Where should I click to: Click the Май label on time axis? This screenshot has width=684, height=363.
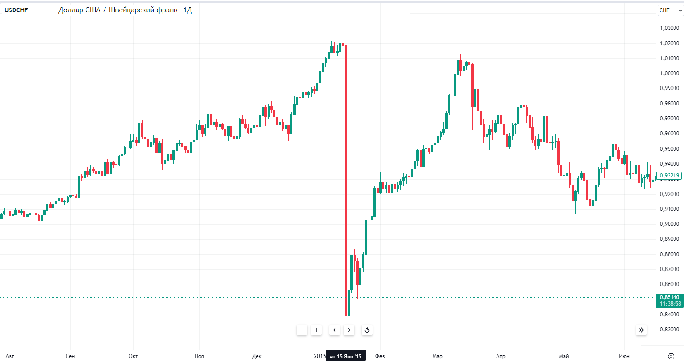564,357
